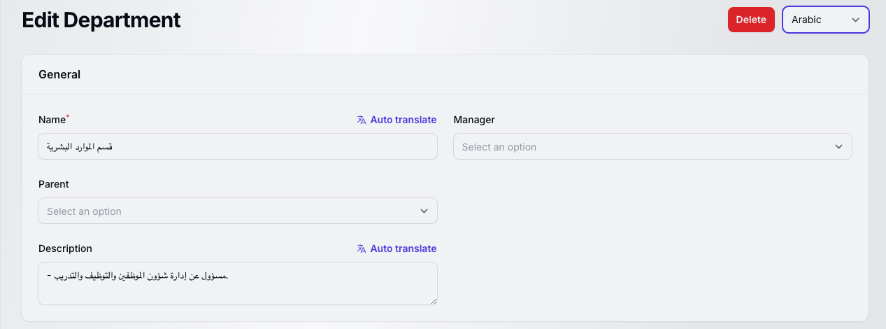Viewport: 886px width, 329px height.
Task: Click the Description textarea resize handle
Action: coord(433,300)
